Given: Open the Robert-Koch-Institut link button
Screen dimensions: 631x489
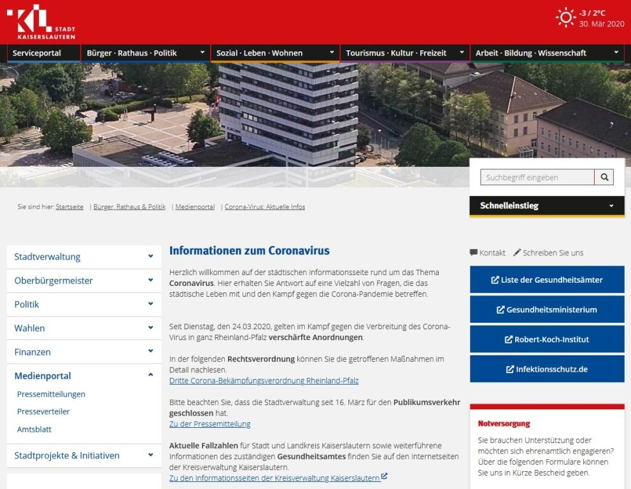Looking at the screenshot, I should pyautogui.click(x=546, y=339).
